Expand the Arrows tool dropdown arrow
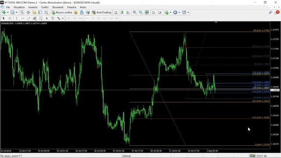Image resolution: width=281 pixels, height=158 pixels. point(62,18)
